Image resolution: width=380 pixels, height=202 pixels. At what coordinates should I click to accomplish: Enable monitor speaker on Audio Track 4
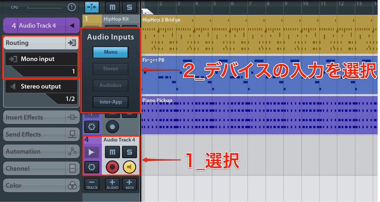point(129,167)
